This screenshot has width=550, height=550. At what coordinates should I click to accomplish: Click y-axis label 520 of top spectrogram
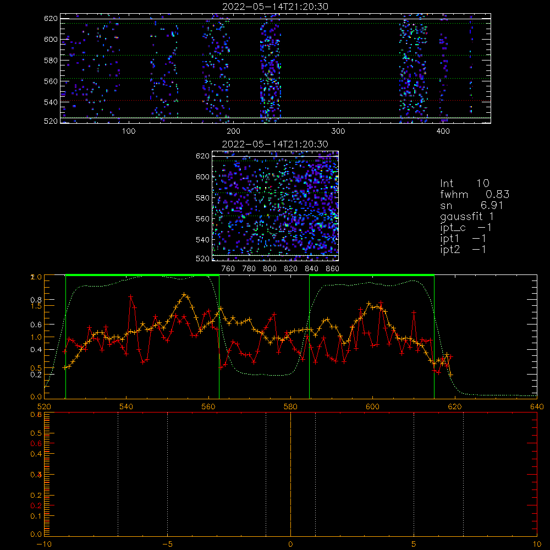pyautogui.click(x=51, y=121)
